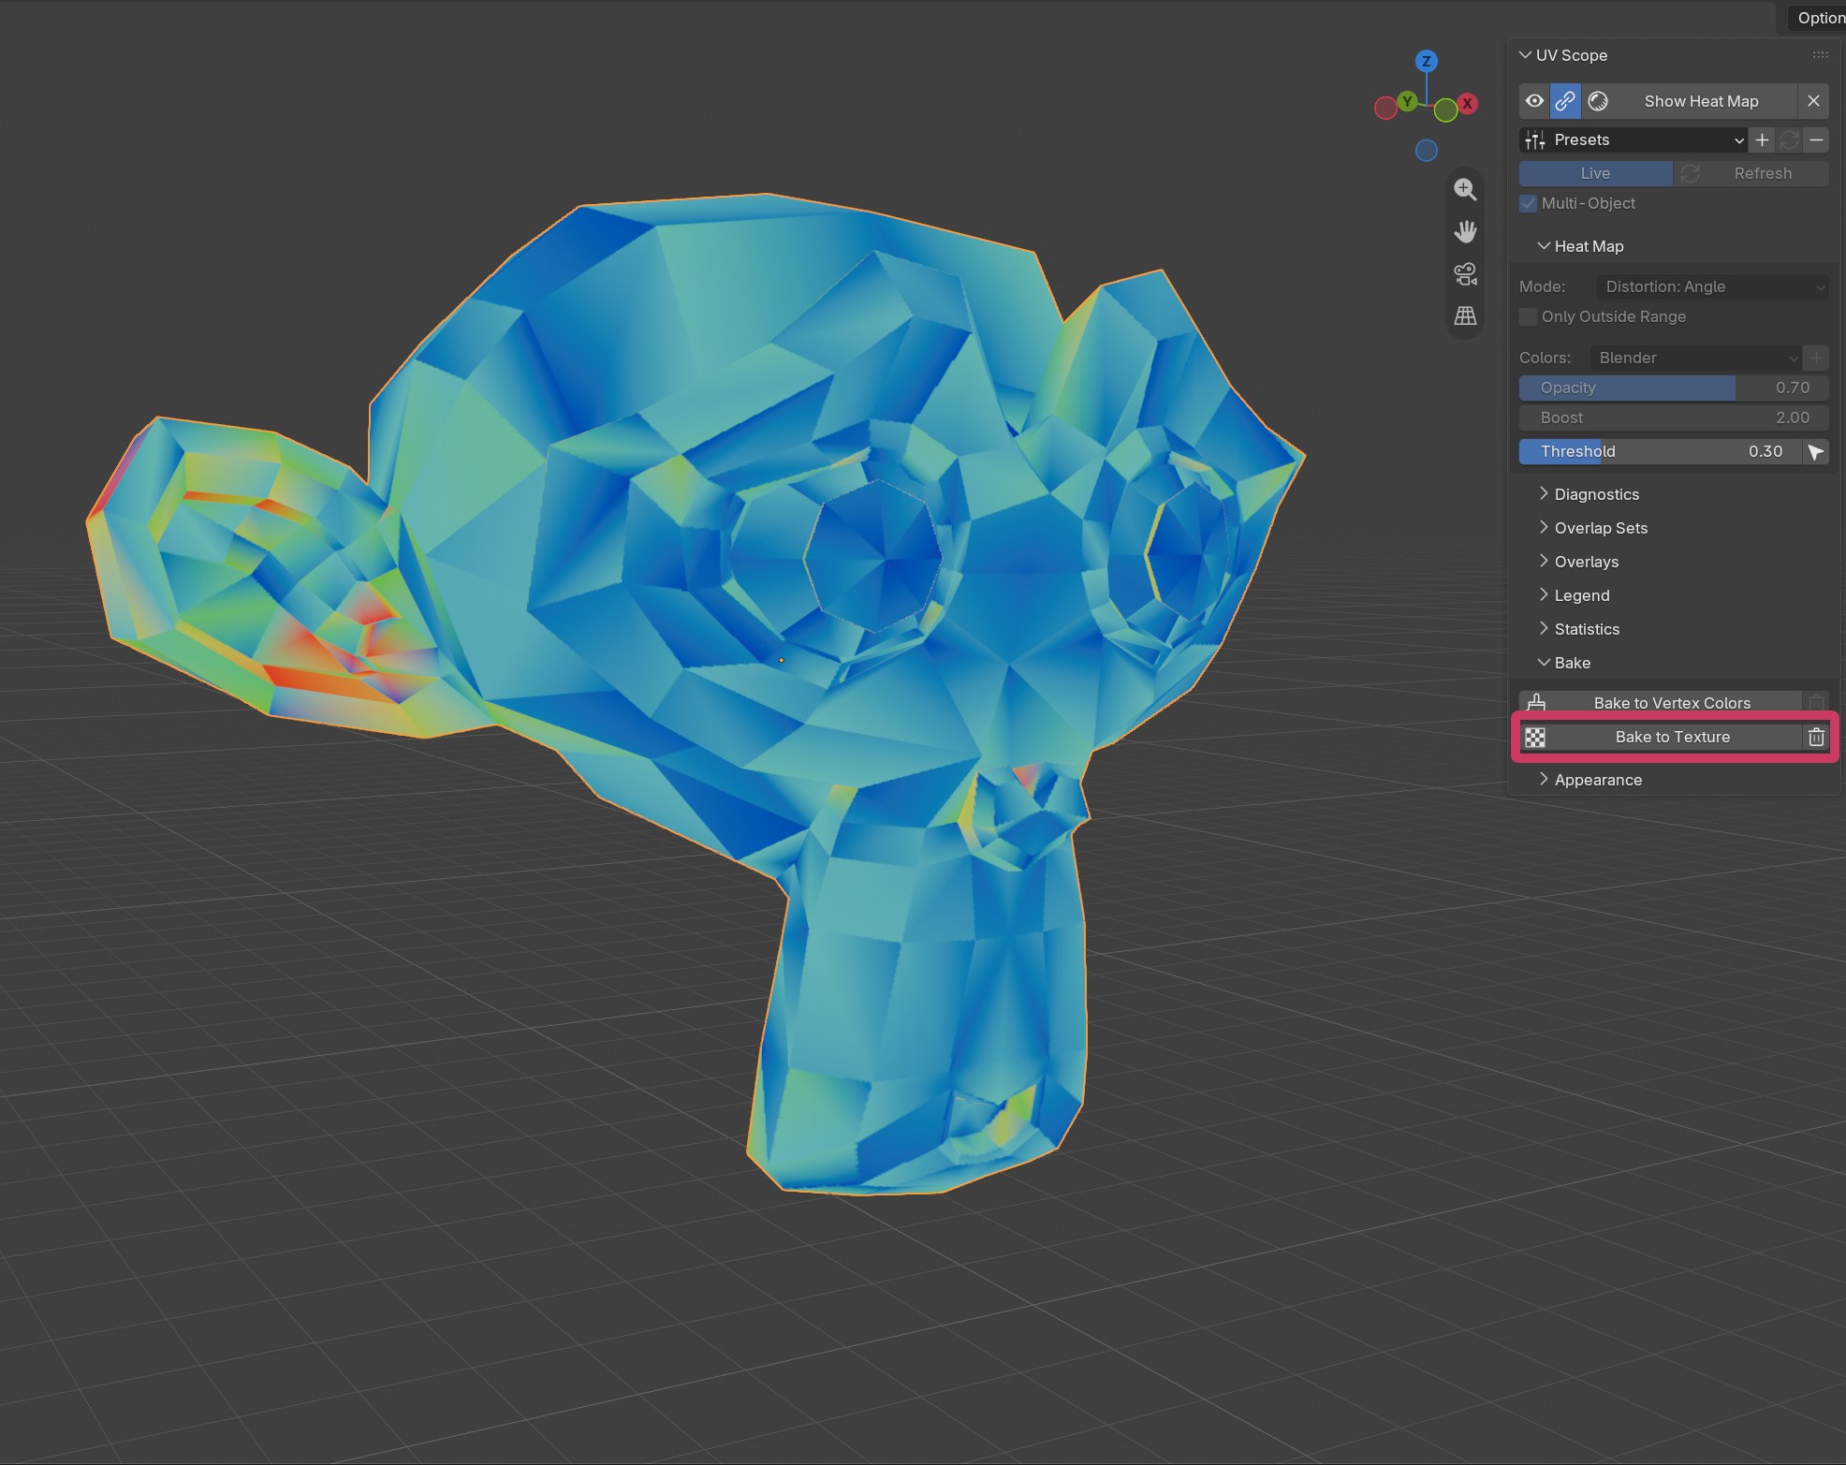Click the Z axis on navigation gizmo

pos(1427,62)
